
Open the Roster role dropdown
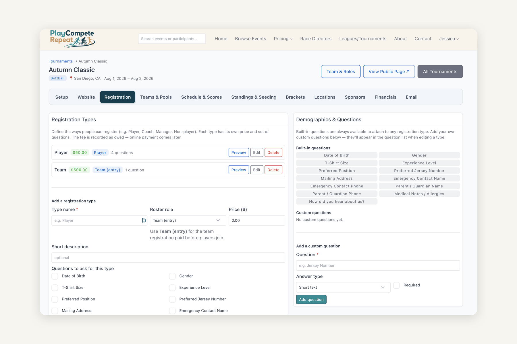tap(188, 220)
